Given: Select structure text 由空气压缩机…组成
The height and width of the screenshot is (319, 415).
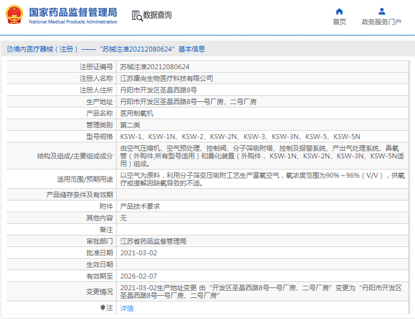Looking at the screenshot, I should (x=262, y=156).
